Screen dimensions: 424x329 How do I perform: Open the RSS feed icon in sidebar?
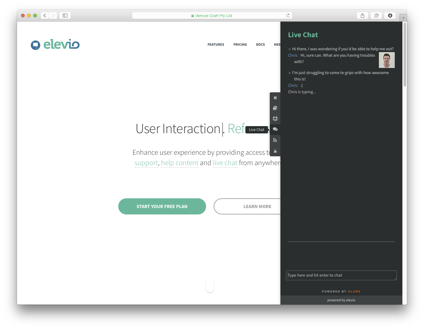click(275, 140)
